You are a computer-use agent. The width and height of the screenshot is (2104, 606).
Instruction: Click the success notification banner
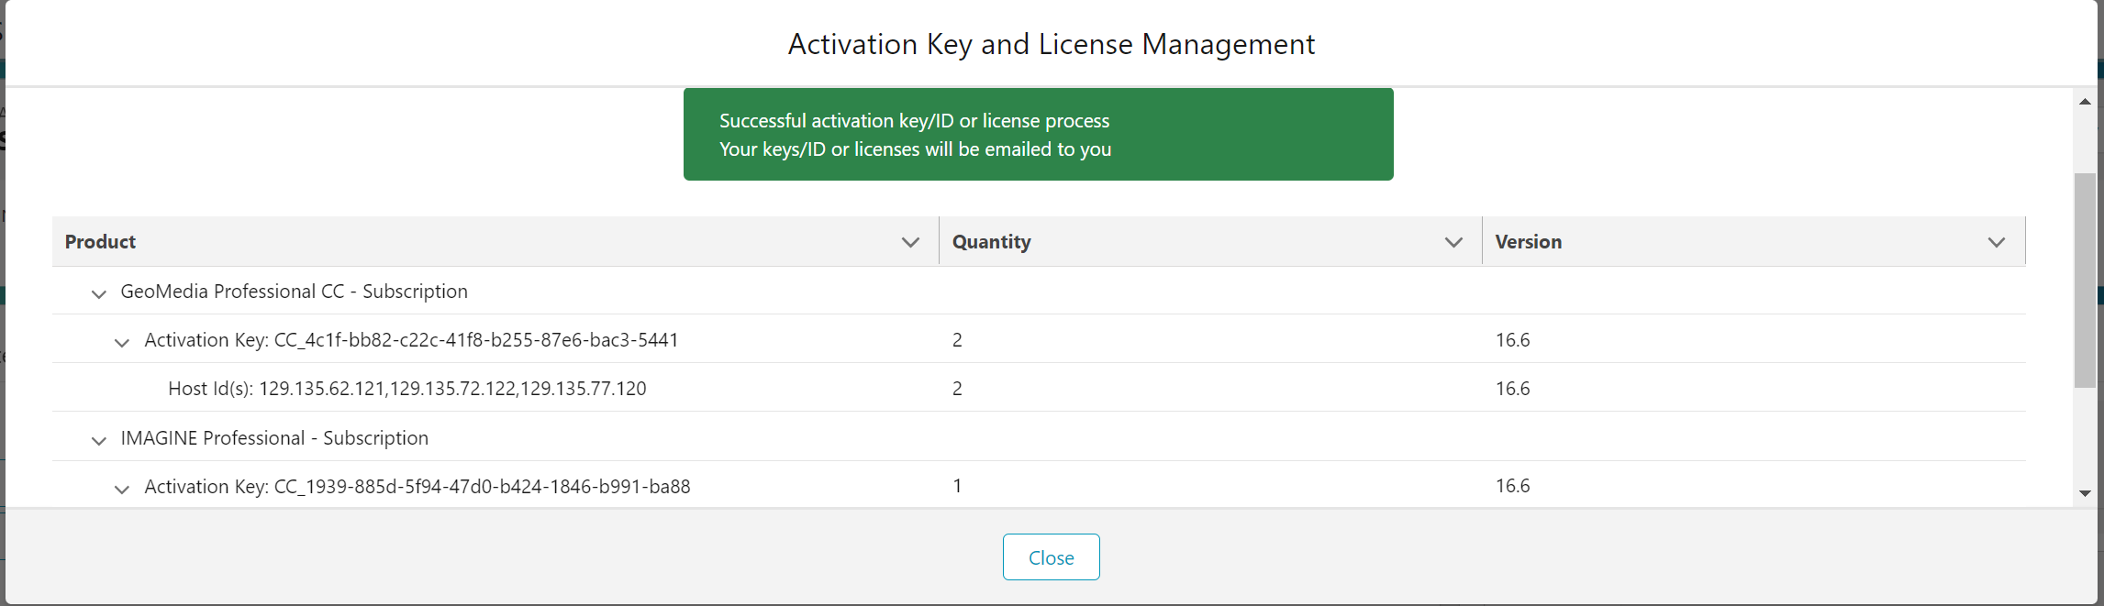1037,134
